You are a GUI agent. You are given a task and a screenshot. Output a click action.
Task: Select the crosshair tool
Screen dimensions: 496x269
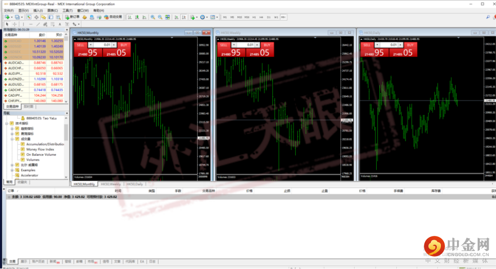click(x=15, y=24)
